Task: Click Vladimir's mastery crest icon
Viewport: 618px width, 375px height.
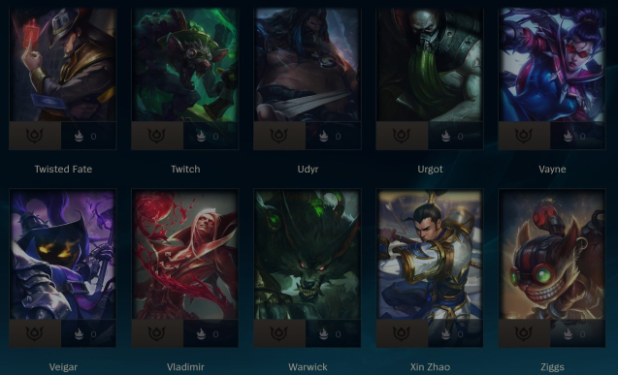Action: tap(156, 333)
